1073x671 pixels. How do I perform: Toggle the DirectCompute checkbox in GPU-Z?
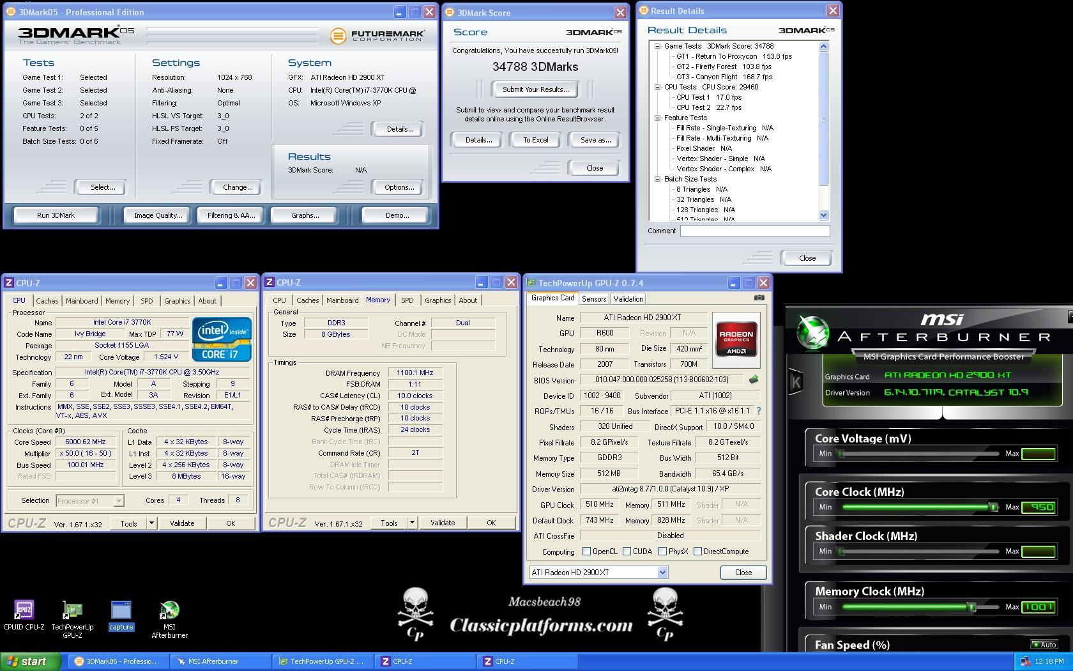pos(697,551)
